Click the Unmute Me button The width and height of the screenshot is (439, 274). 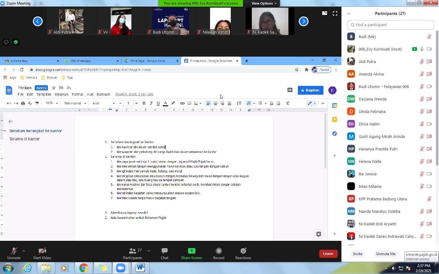coord(386,254)
